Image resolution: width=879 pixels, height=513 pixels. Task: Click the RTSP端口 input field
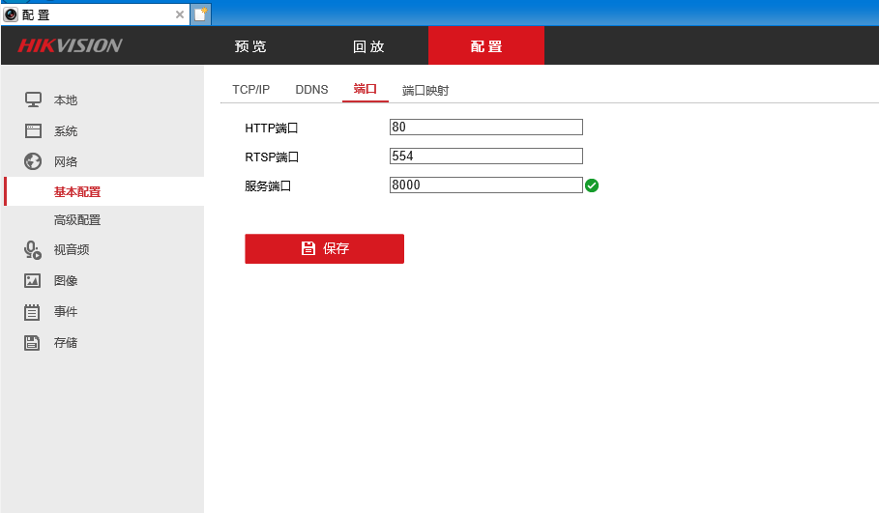486,156
